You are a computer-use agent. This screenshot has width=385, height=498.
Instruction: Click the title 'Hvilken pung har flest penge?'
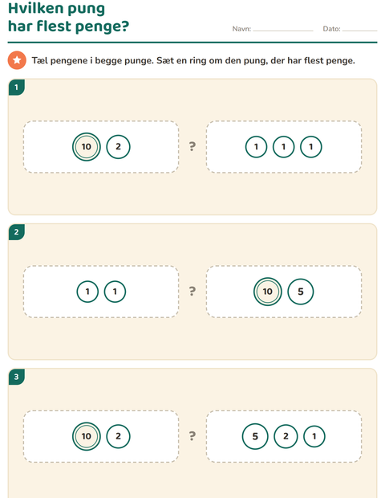pos(68,17)
